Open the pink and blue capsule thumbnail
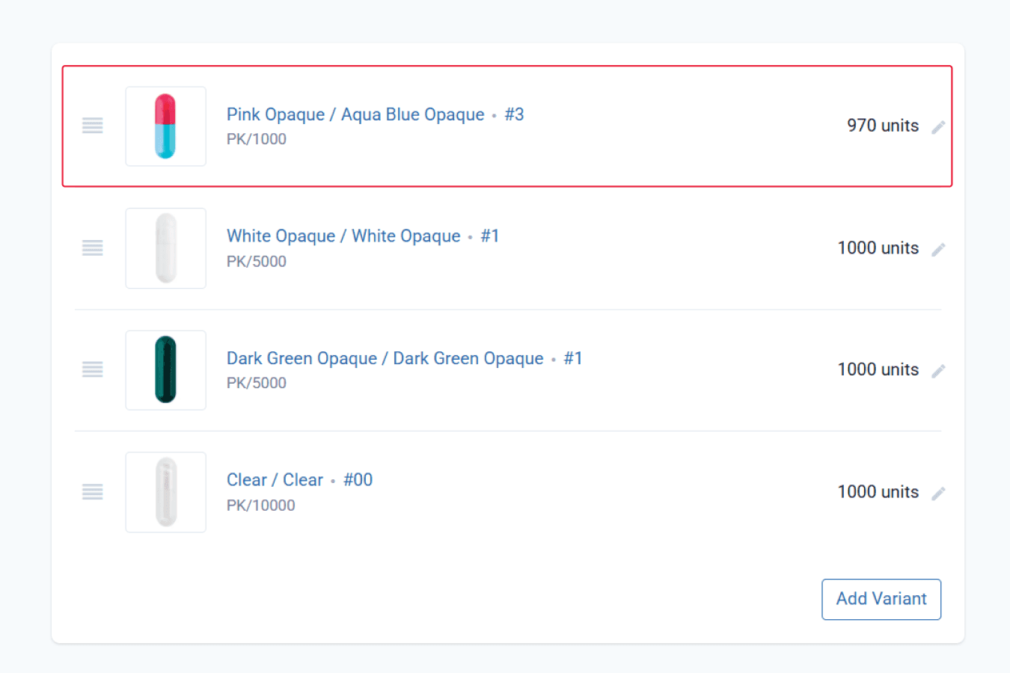This screenshot has height=673, width=1010. (x=166, y=126)
